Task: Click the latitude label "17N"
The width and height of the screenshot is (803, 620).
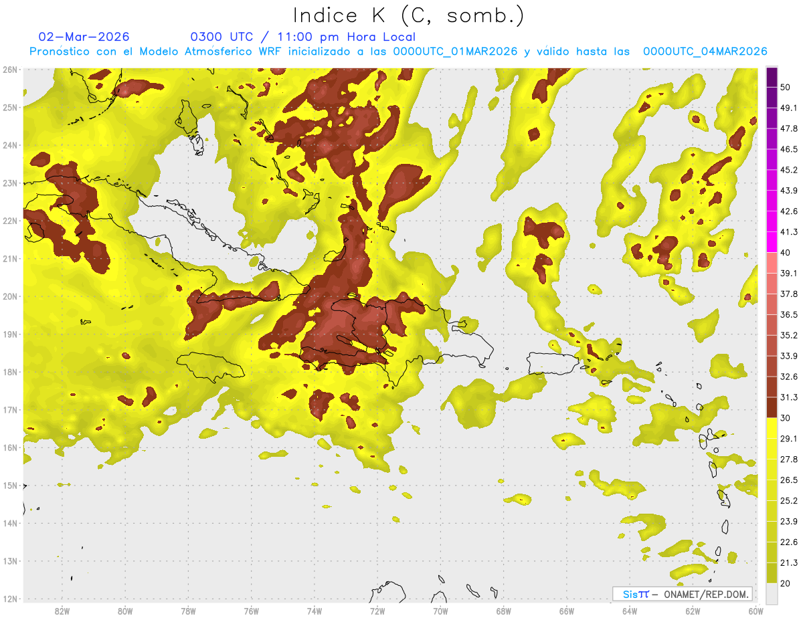Action: tap(10, 410)
